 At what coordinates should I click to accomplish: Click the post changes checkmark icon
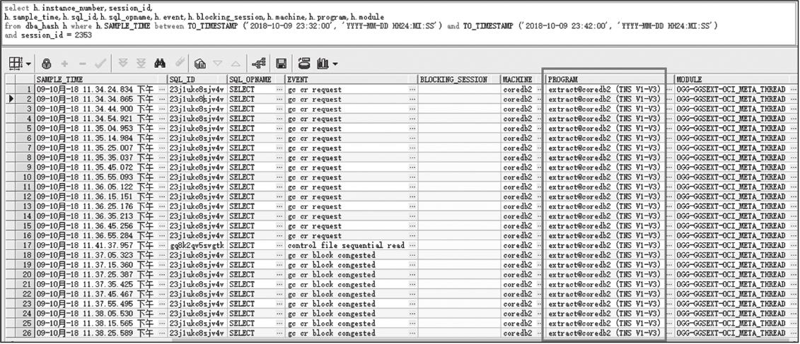(100, 64)
